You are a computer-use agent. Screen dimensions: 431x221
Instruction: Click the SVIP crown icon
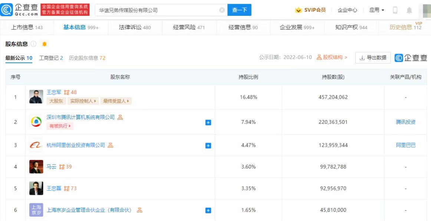[x=298, y=10]
